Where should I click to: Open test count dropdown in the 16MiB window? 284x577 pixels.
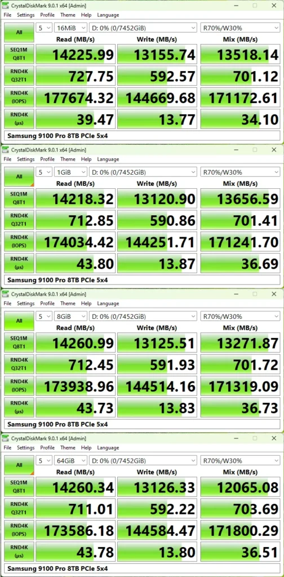pos(44,28)
